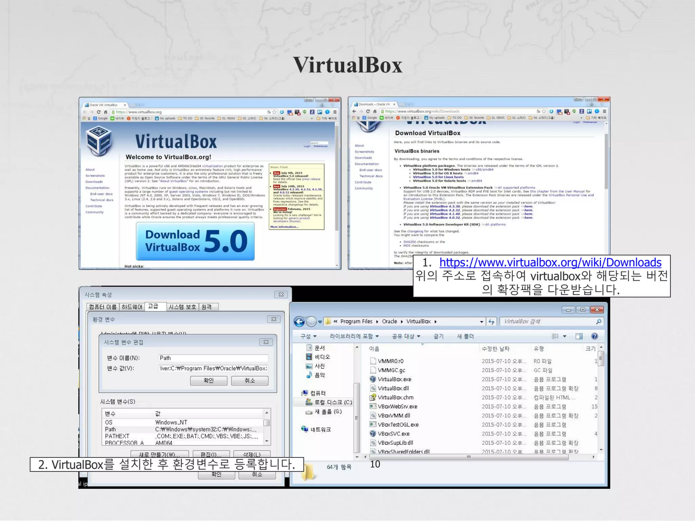Open the 시스템 보호 tab
Image resolution: width=695 pixels, height=521 pixels.
[x=182, y=307]
